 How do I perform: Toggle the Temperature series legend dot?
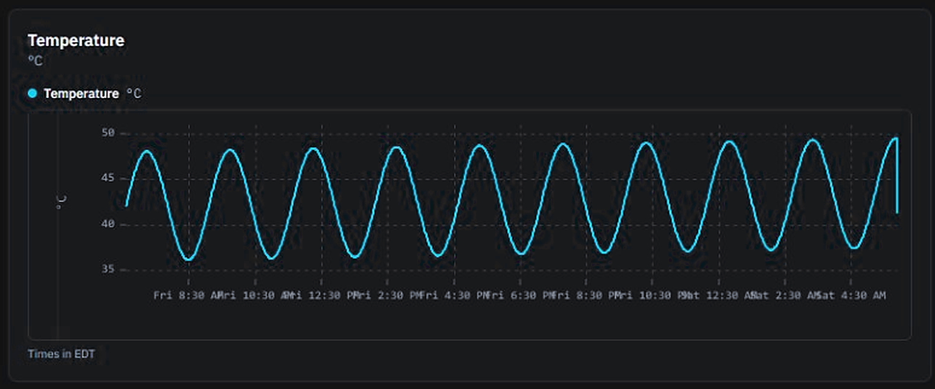[33, 94]
